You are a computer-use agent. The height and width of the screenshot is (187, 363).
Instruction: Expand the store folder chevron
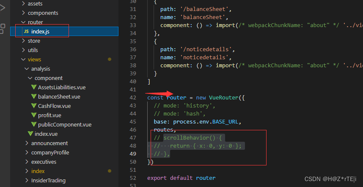tap(23, 41)
